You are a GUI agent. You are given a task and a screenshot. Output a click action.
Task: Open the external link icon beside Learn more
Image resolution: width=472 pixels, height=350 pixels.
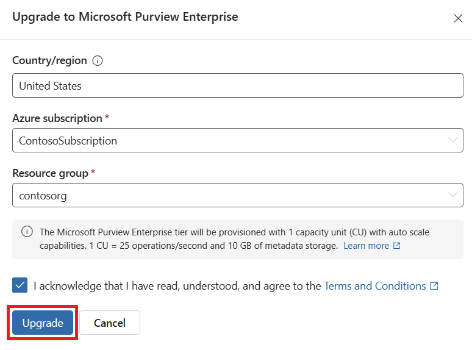tap(397, 246)
